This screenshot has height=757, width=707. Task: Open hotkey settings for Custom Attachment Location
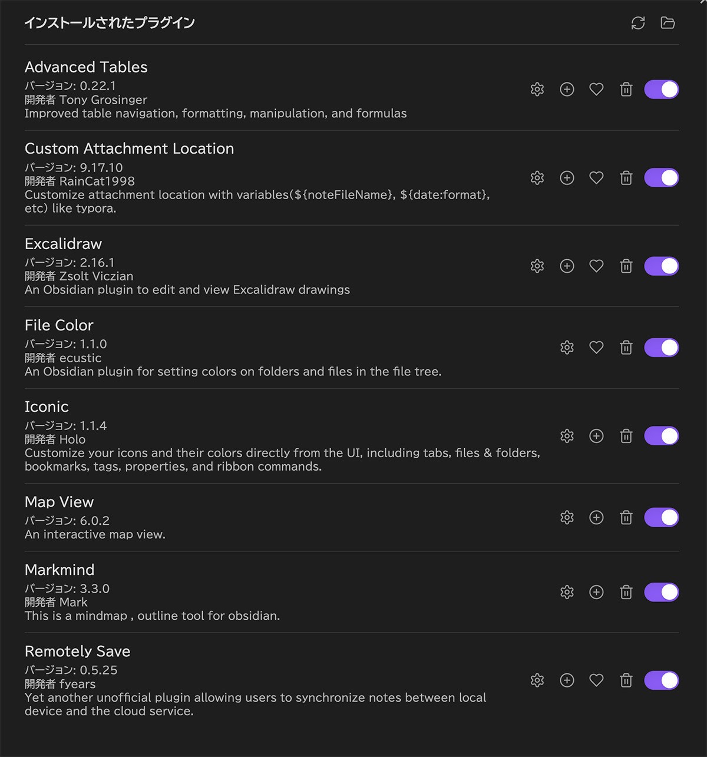pos(567,178)
